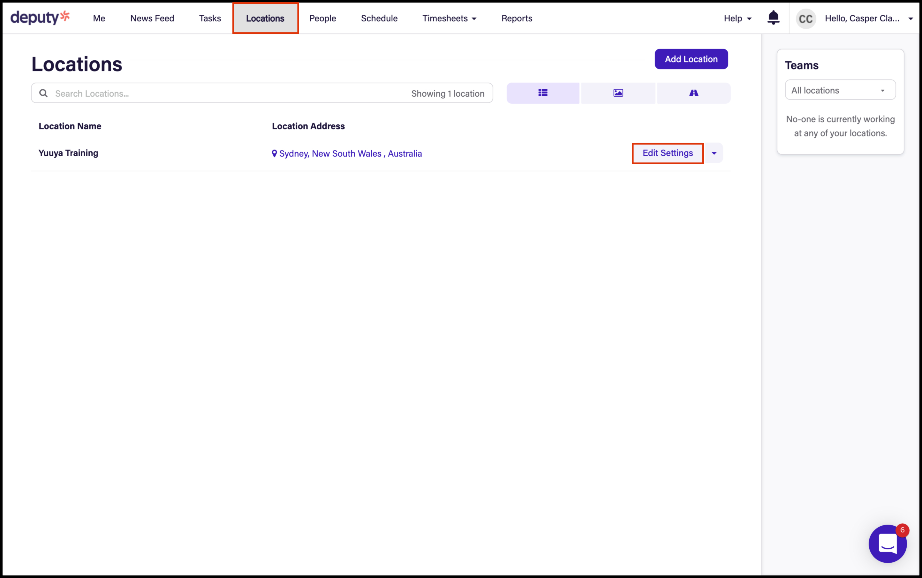Open the All locations team selector
This screenshot has width=922, height=578.
[840, 90]
